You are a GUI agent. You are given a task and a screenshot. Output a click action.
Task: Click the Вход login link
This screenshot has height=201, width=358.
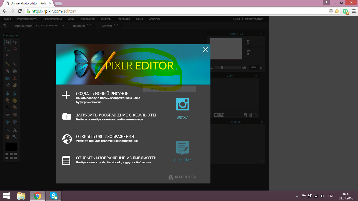tap(236, 19)
